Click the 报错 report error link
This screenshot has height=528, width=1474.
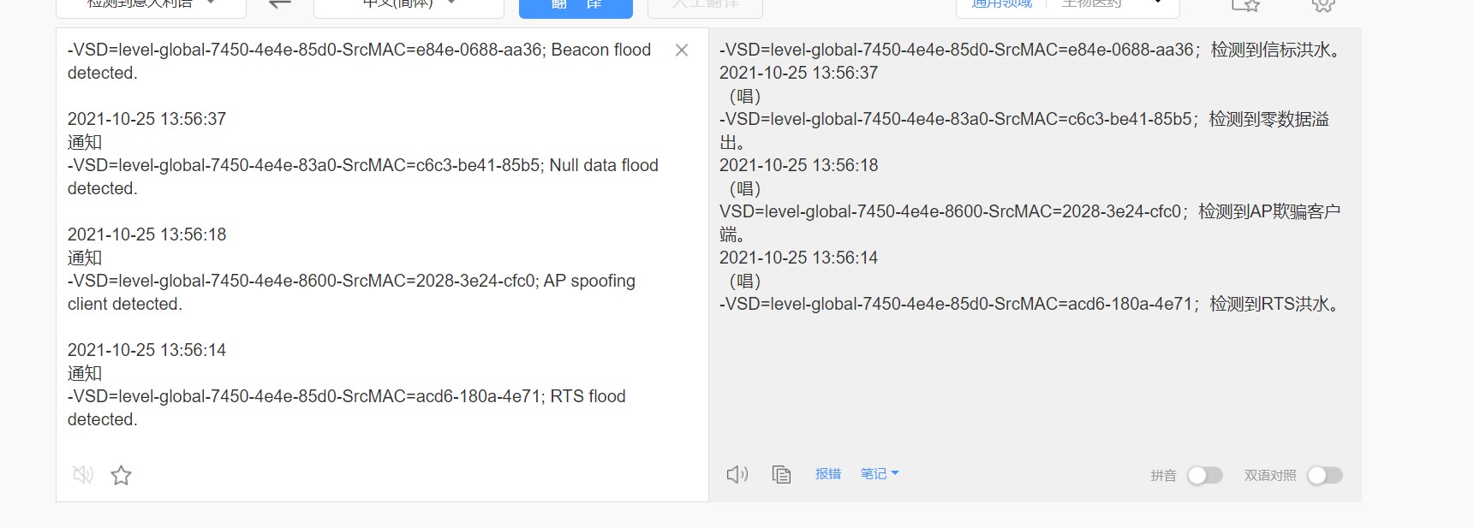tap(828, 473)
